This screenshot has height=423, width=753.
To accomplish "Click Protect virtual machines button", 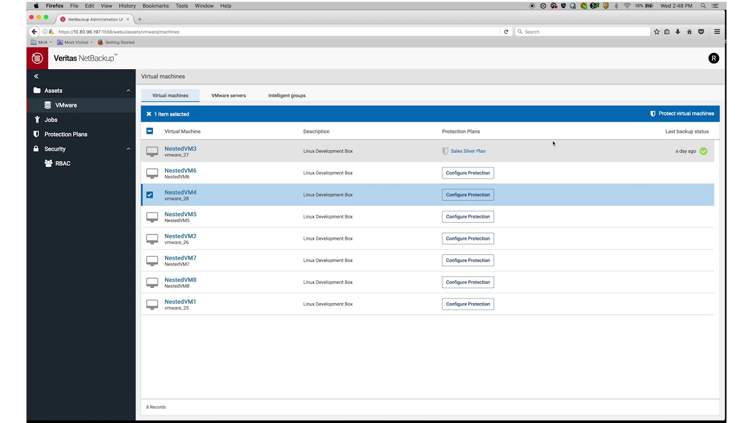I will click(x=682, y=113).
